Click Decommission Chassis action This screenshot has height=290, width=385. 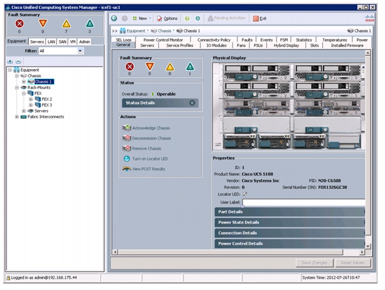coord(147,138)
